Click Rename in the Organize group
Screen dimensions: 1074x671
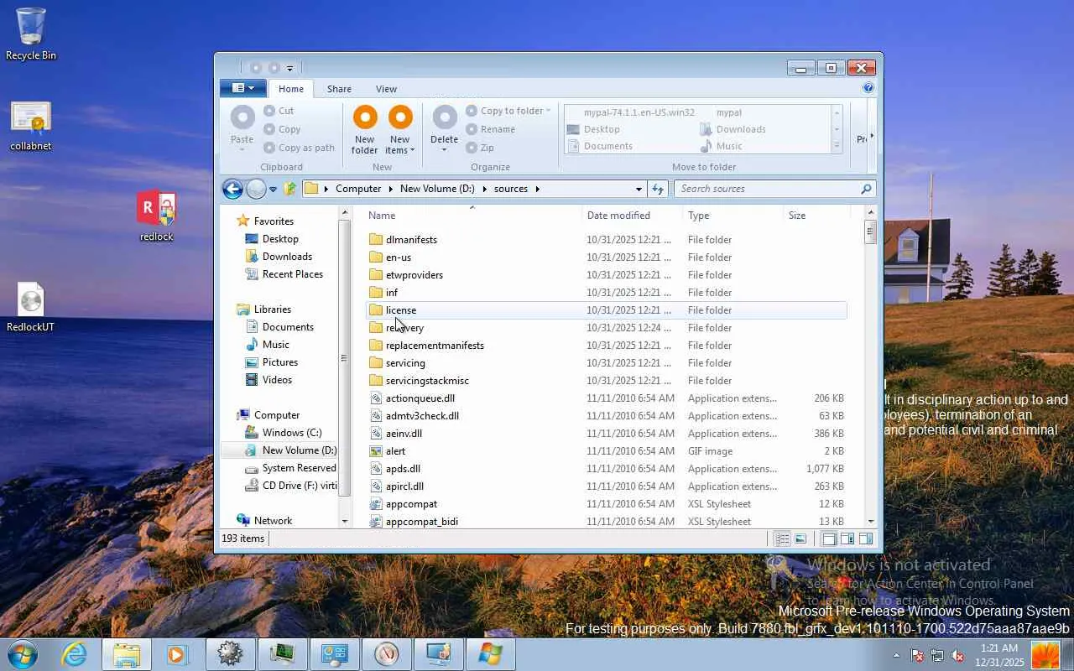pos(491,129)
